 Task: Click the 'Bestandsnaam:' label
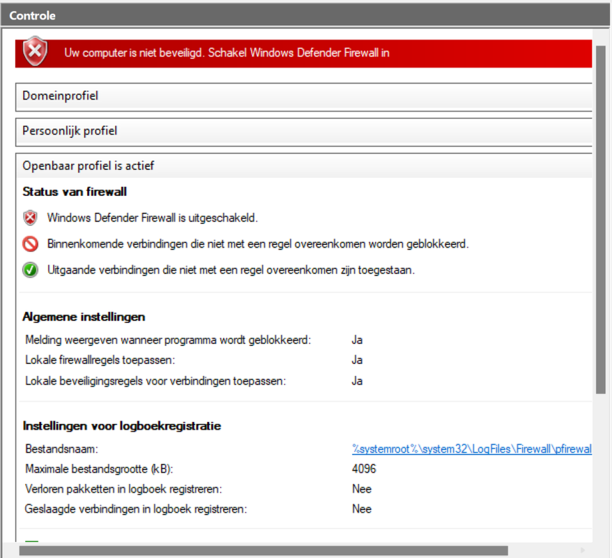coord(61,449)
